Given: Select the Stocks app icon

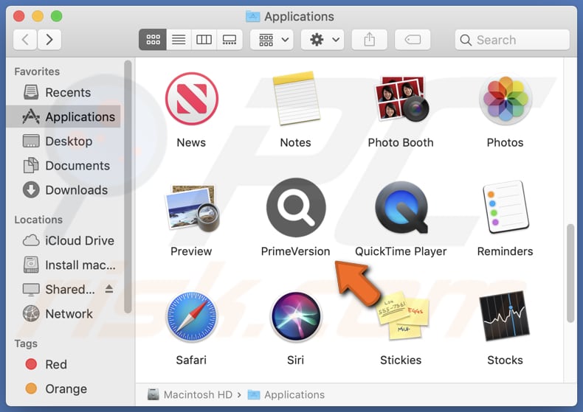Looking at the screenshot, I should click(x=505, y=316).
